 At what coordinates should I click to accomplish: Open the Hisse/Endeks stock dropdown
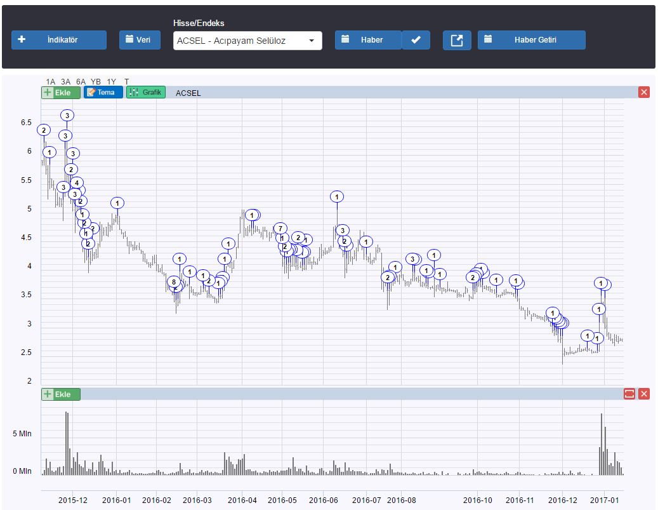[247, 41]
